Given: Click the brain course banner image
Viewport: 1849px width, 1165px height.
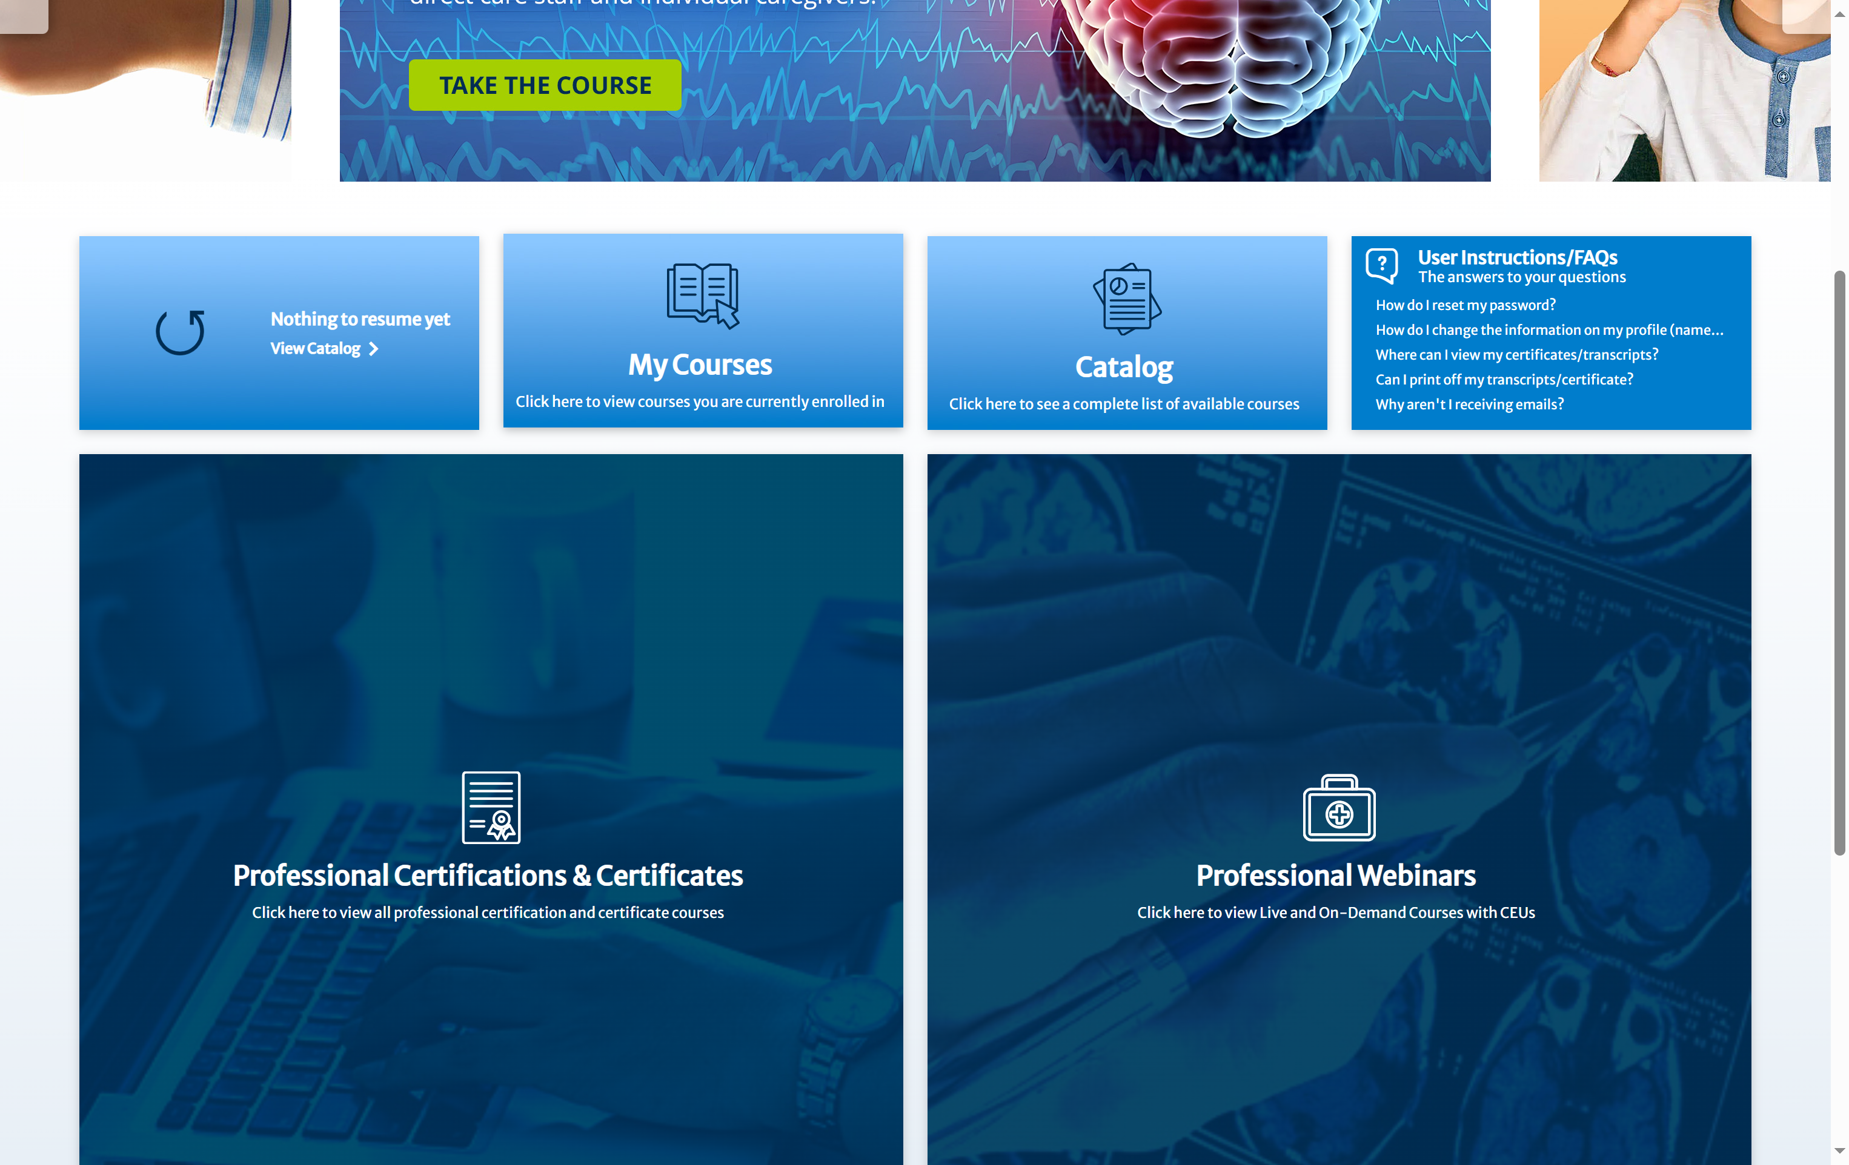Looking at the screenshot, I should (915, 91).
